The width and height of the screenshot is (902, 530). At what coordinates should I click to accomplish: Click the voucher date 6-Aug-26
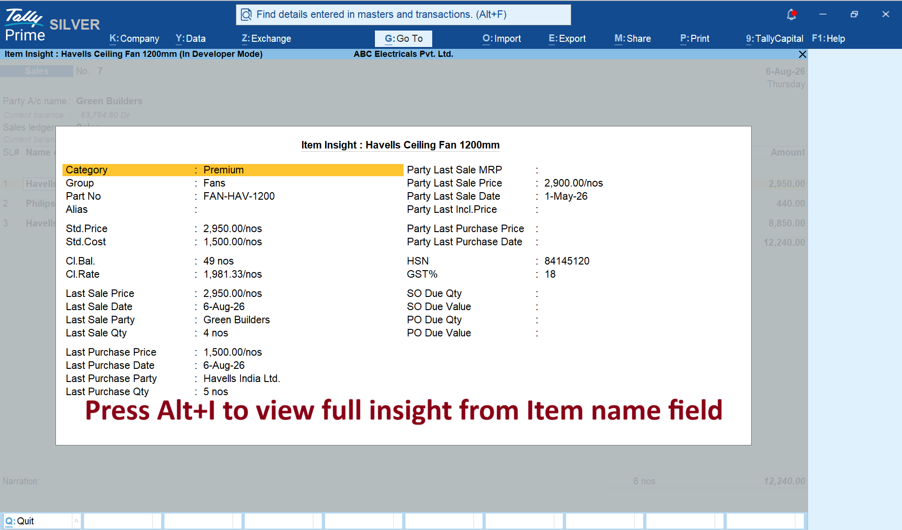coord(785,71)
